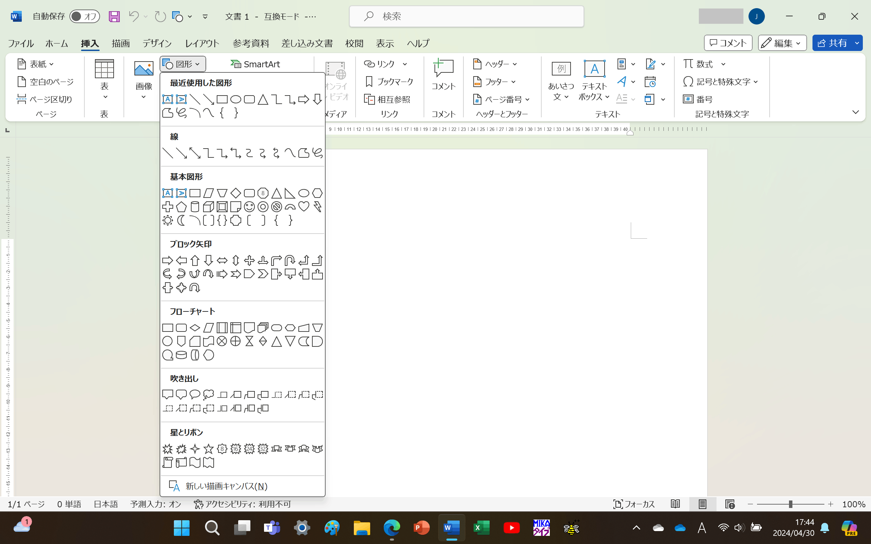Select the heart shape in Basic Shapes

coord(304,206)
